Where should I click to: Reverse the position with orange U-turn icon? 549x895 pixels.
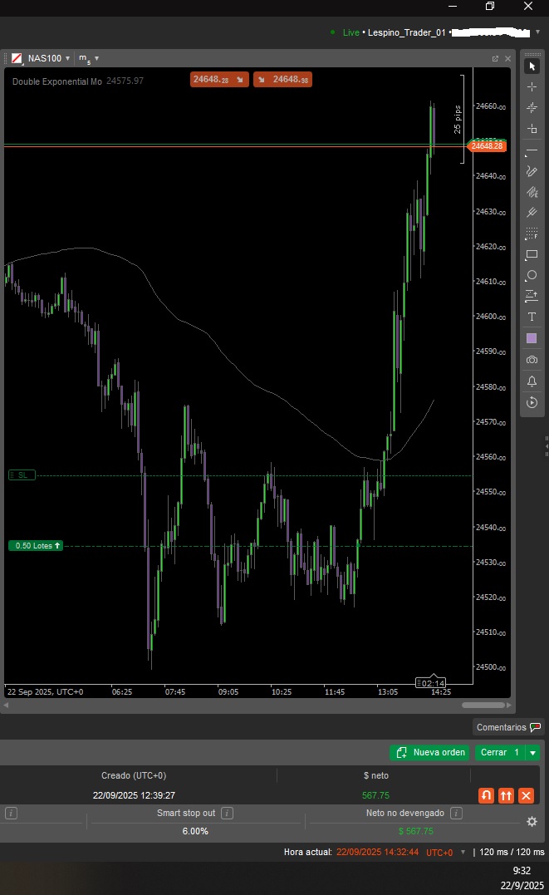coord(486,795)
